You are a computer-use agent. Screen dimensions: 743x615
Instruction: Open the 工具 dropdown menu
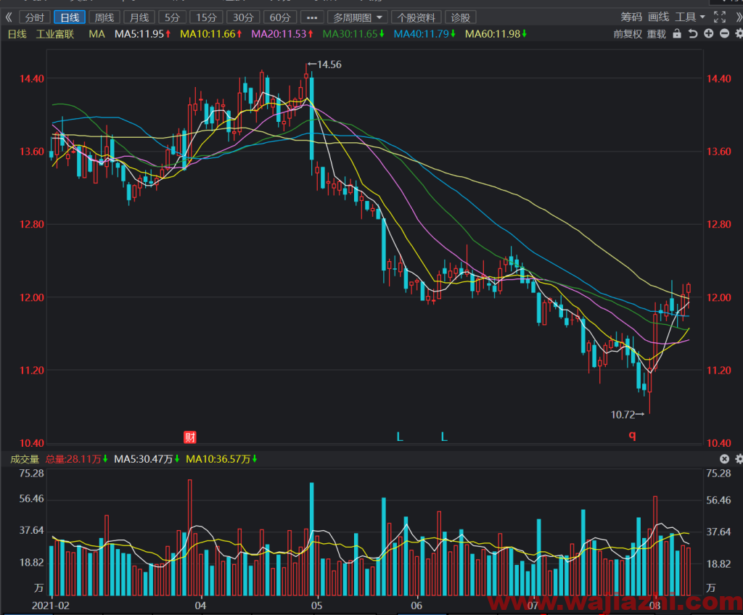pos(689,17)
